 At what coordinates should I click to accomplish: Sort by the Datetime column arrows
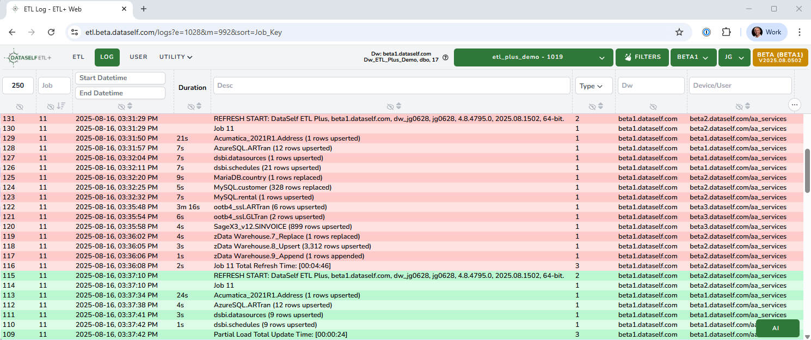point(130,106)
